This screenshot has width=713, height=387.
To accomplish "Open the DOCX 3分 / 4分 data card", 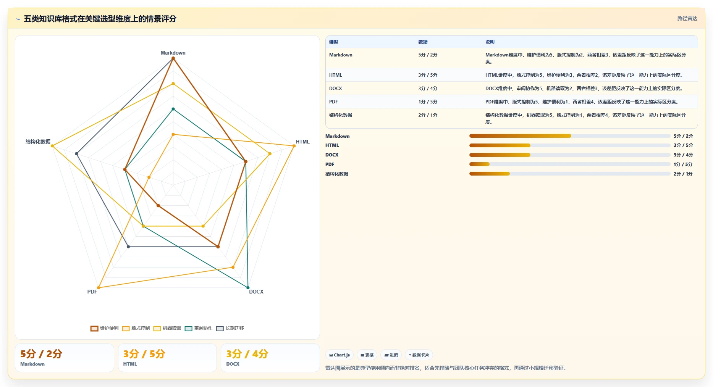I will tap(270, 358).
